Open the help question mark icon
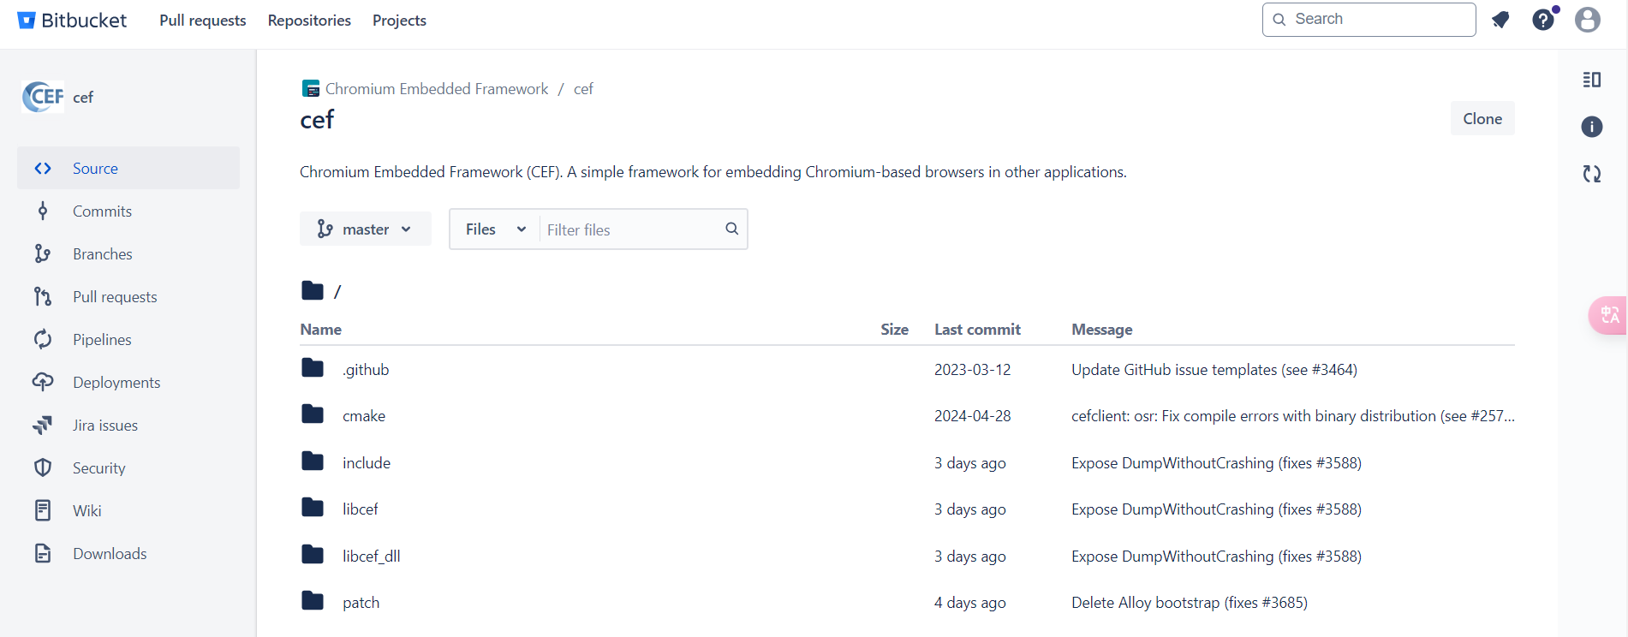Image resolution: width=1628 pixels, height=637 pixels. [1543, 20]
